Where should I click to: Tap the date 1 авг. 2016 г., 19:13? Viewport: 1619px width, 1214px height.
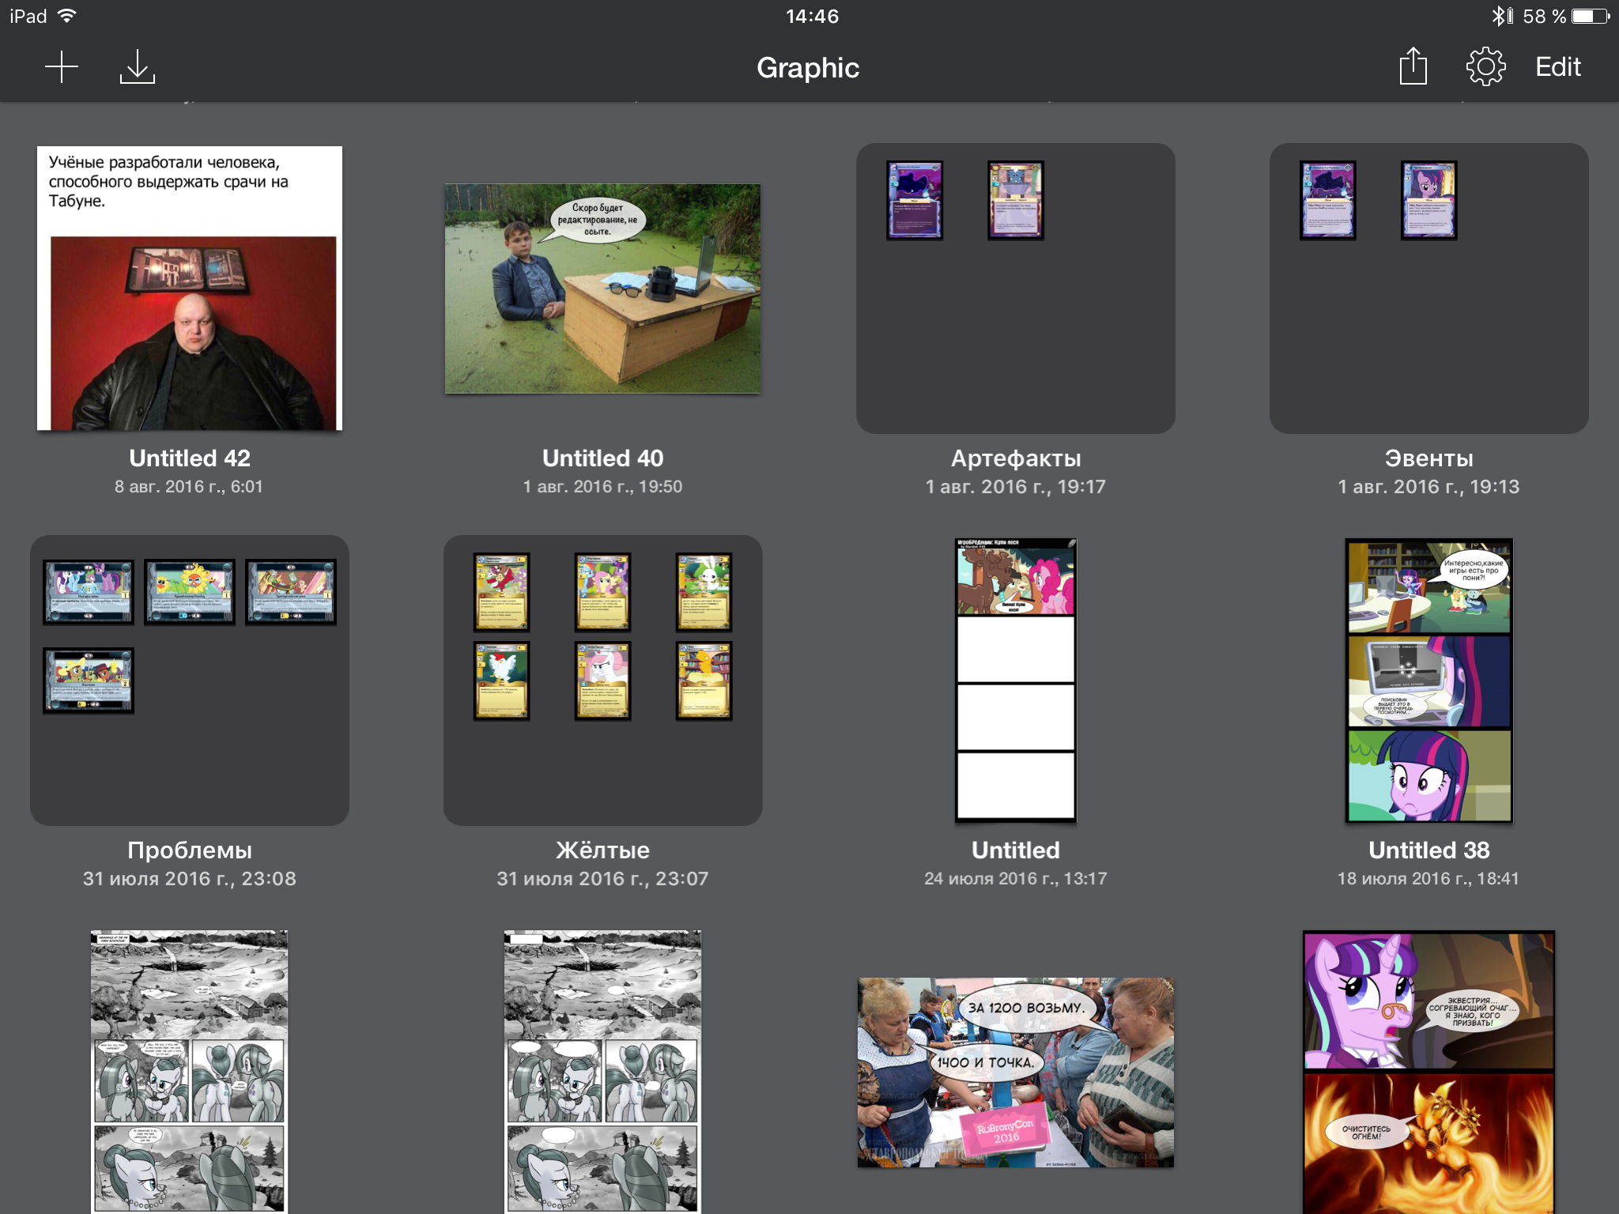(x=1429, y=487)
